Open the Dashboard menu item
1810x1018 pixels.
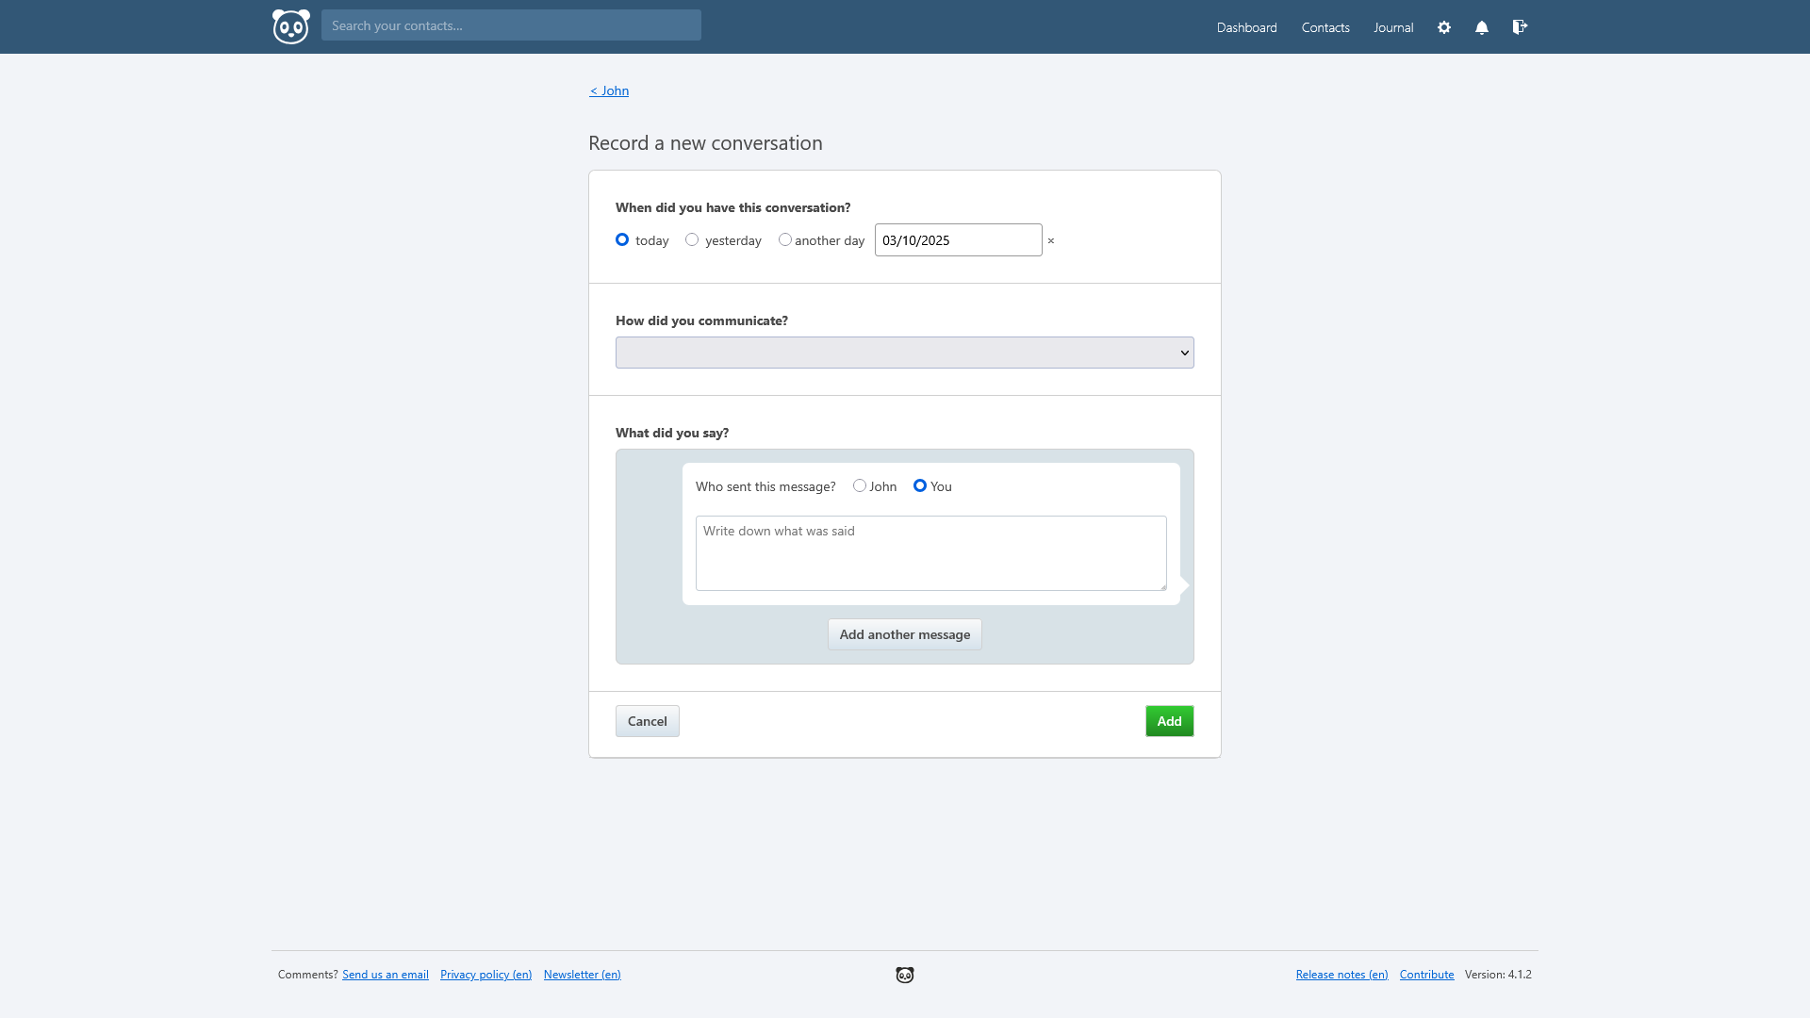pos(1246,27)
